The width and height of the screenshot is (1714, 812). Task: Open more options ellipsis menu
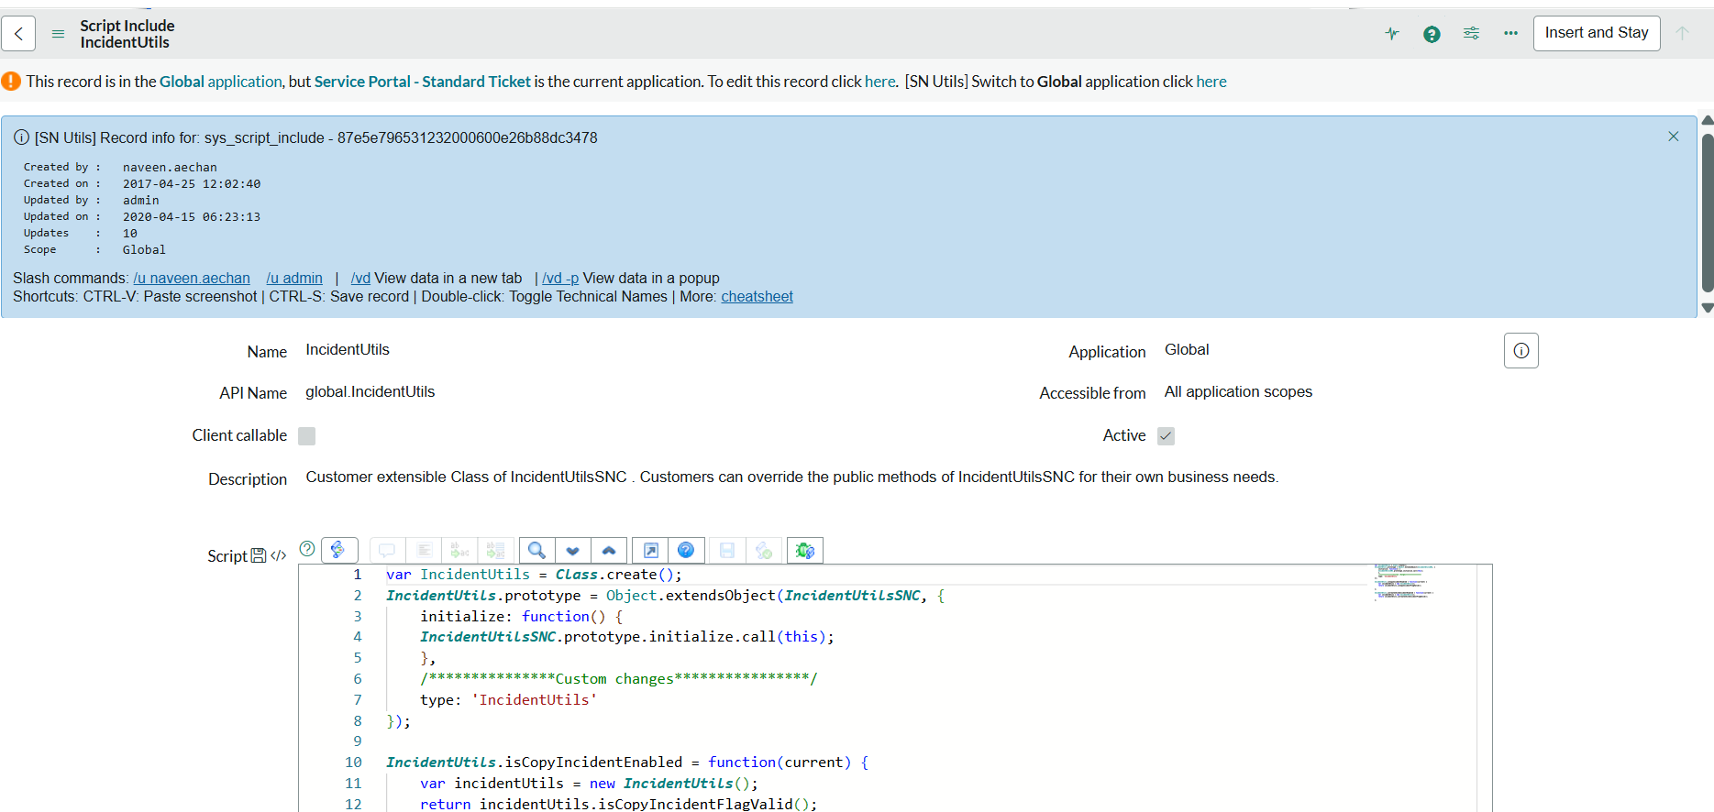(1510, 33)
